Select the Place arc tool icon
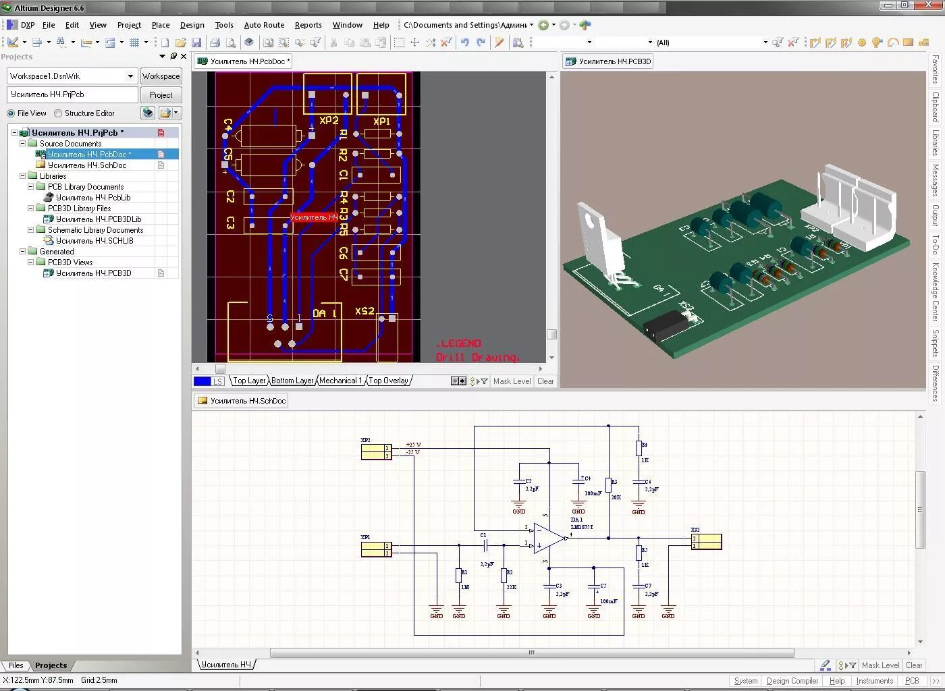Viewport: 945px width, 691px height. [892, 43]
